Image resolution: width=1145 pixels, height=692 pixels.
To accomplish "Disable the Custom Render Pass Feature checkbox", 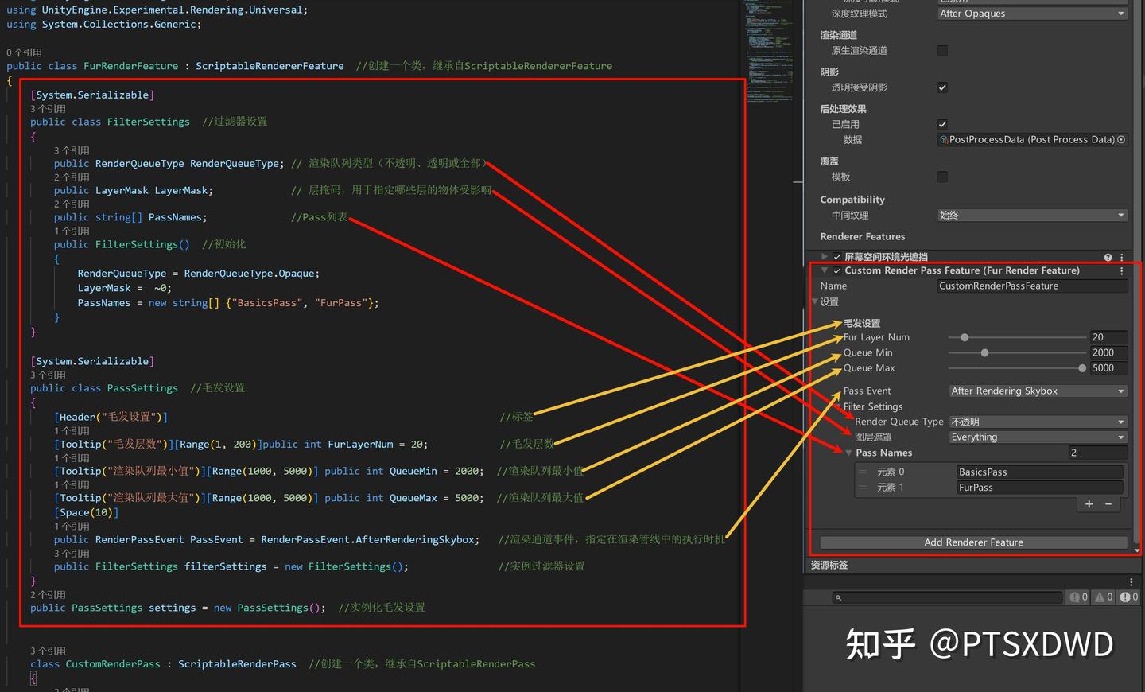I will 836,270.
